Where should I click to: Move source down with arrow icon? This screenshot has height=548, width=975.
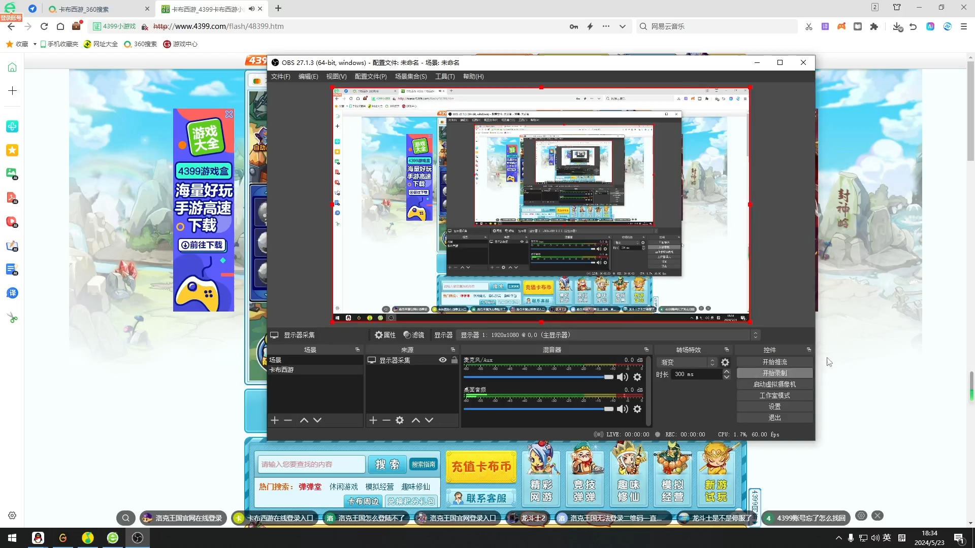[x=429, y=420]
